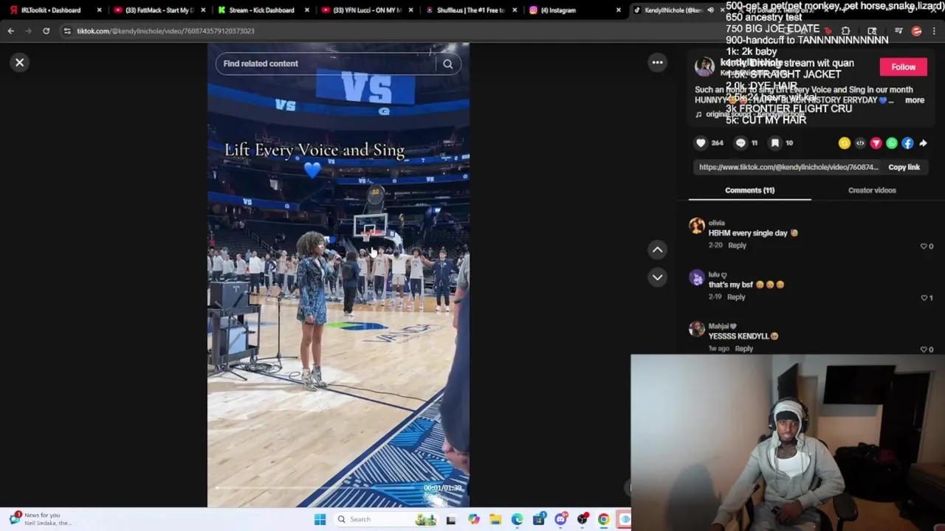Switch to the IRLToolkit Dashboard tab

point(51,10)
